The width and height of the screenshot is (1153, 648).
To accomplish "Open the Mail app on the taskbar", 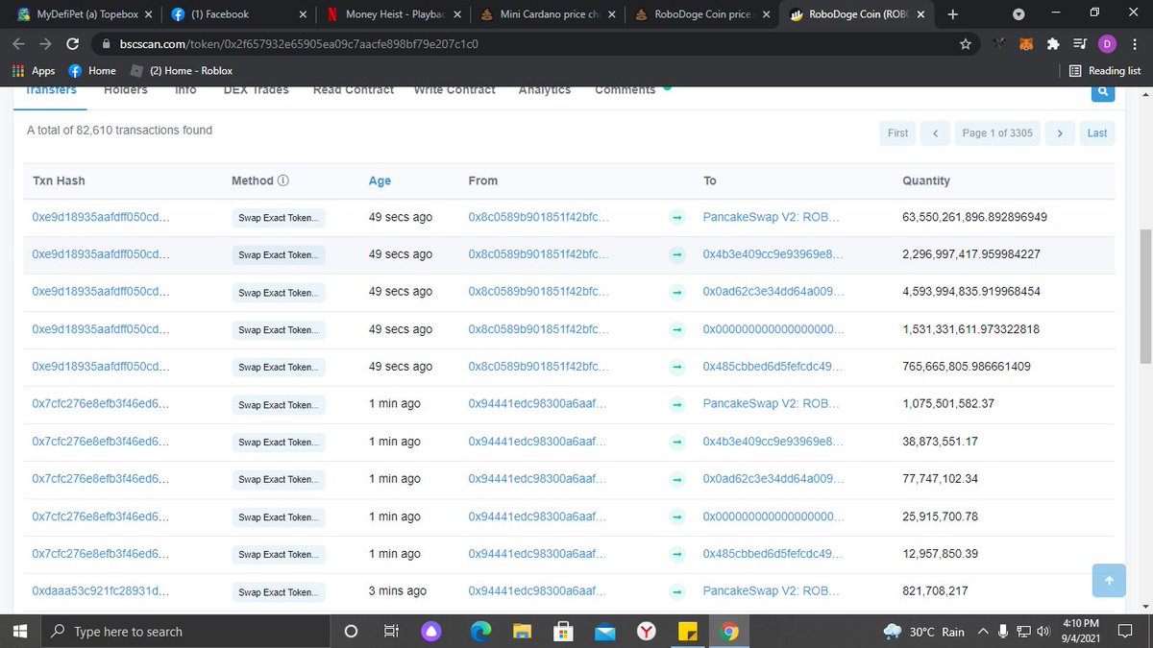I will 604,631.
